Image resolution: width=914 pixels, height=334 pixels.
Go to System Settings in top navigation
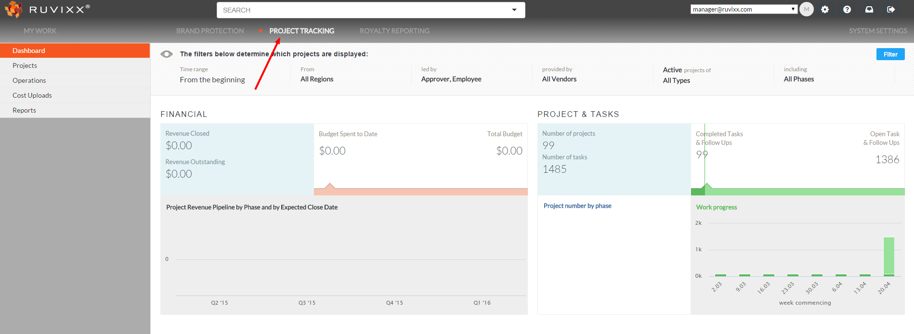coord(877,31)
